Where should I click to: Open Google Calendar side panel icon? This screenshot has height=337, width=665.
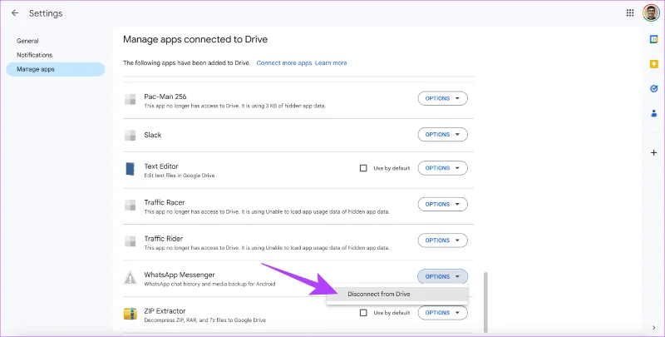point(653,39)
